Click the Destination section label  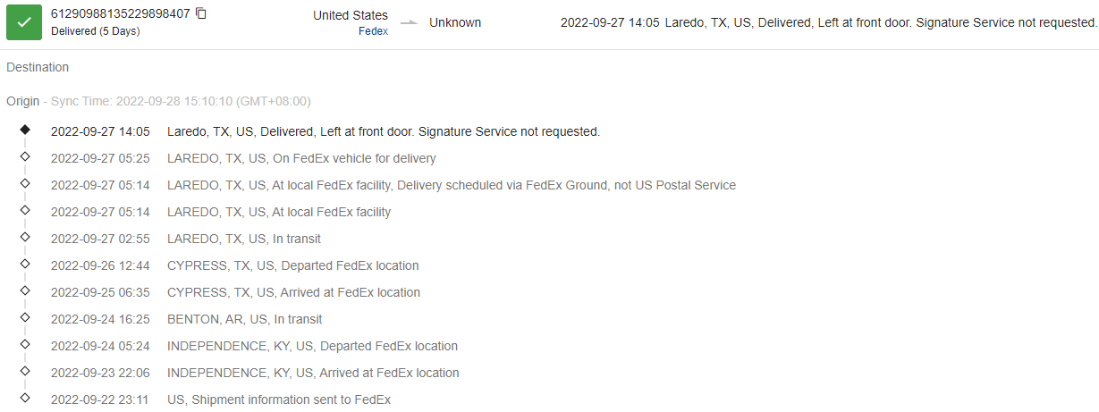point(38,67)
